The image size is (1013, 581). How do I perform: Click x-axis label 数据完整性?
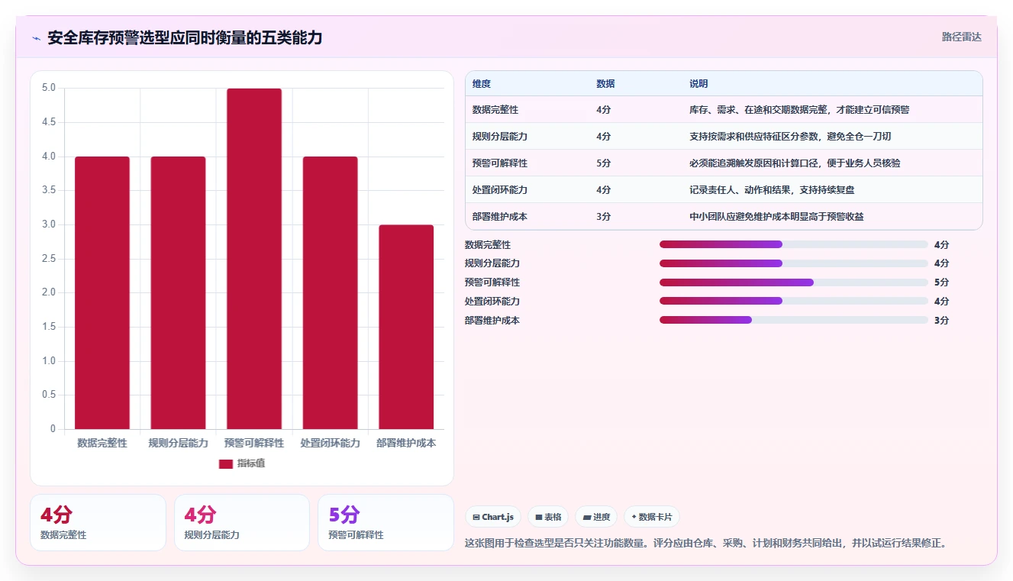(x=102, y=443)
